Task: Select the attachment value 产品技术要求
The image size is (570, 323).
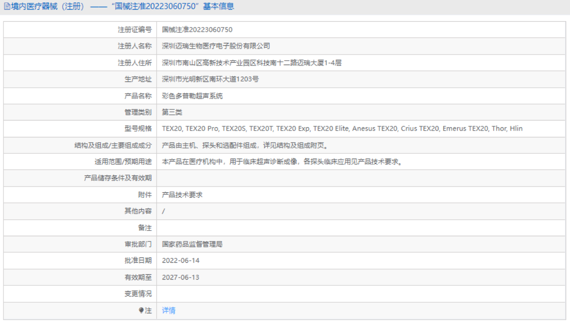Action: click(x=182, y=195)
